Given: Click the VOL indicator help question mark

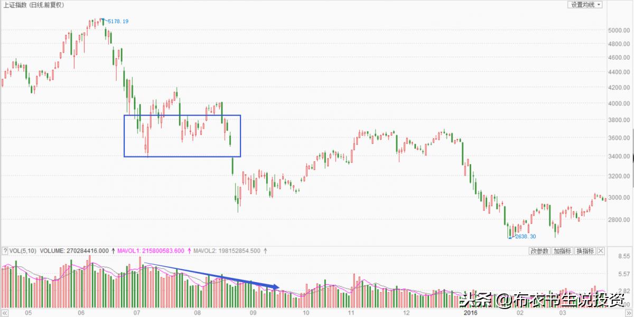Looking at the screenshot, I should (5, 251).
